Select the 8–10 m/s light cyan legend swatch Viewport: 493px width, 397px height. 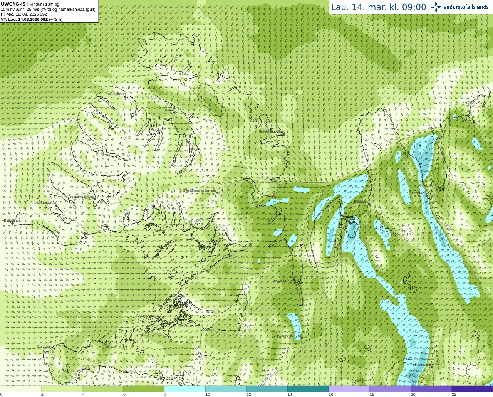coord(185,389)
